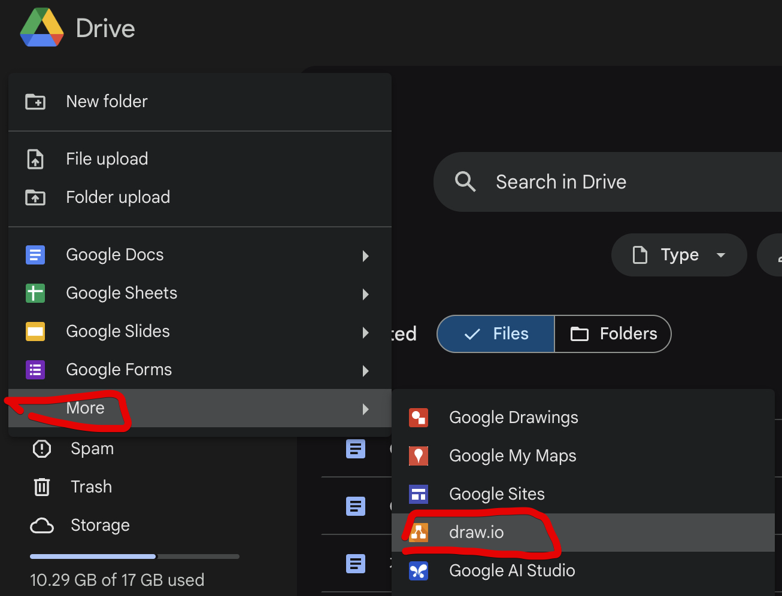Screen dimensions: 782x596
Task: Click the draw.io orange icon
Action: (x=419, y=533)
